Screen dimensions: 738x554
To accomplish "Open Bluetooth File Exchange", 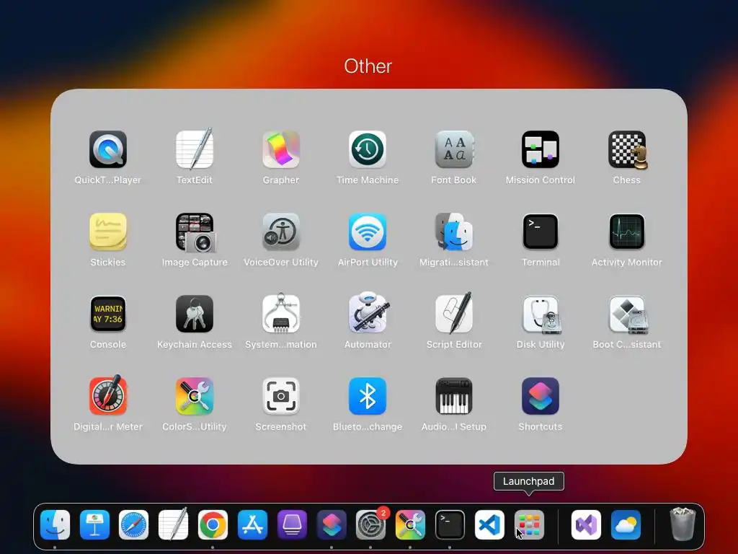I will tap(368, 396).
